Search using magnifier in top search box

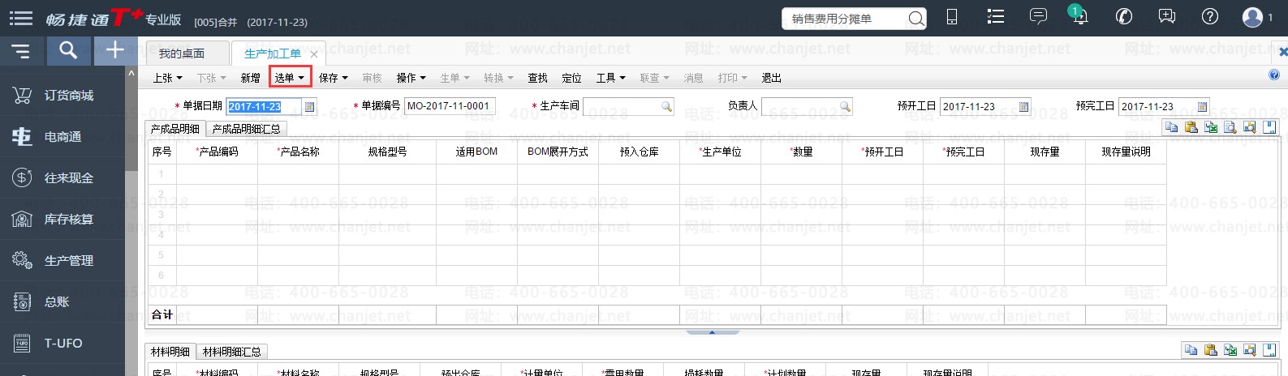point(915,19)
